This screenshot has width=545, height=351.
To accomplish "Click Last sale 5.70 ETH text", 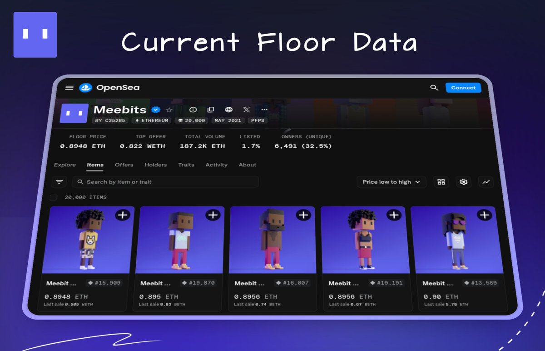I will (x=446, y=304).
